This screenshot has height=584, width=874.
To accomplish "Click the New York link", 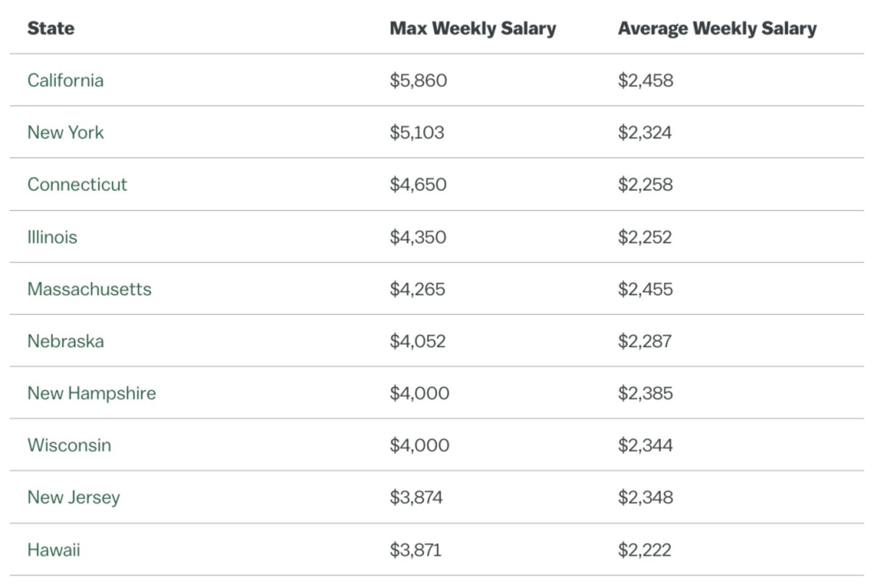I will click(66, 132).
